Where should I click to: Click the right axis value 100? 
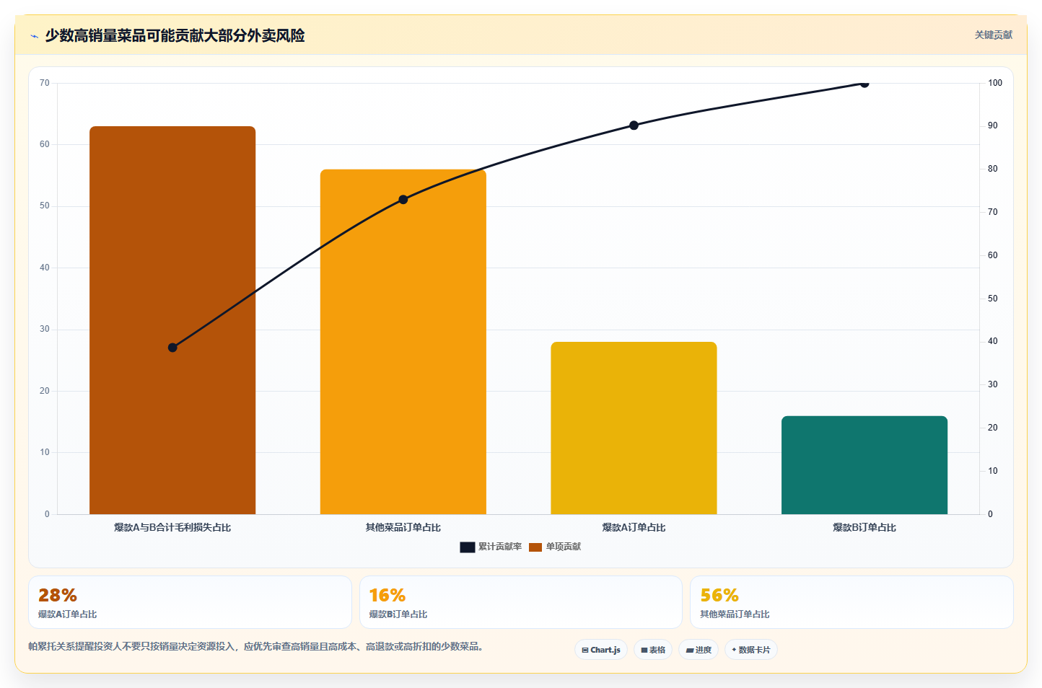click(995, 83)
